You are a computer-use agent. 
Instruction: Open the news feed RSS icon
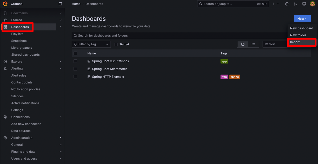(295, 4)
